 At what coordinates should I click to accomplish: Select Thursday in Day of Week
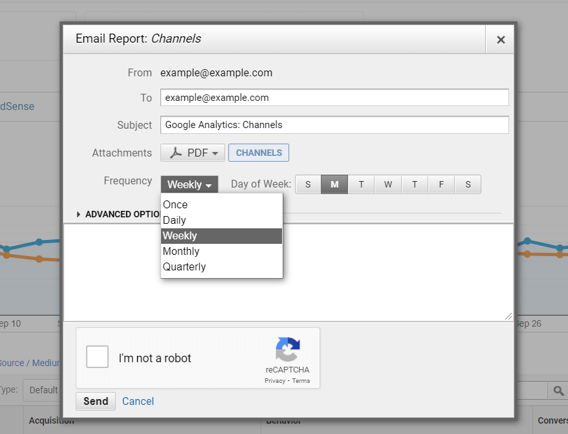tap(415, 184)
